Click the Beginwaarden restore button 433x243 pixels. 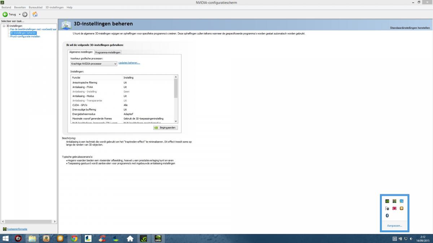coord(165,128)
